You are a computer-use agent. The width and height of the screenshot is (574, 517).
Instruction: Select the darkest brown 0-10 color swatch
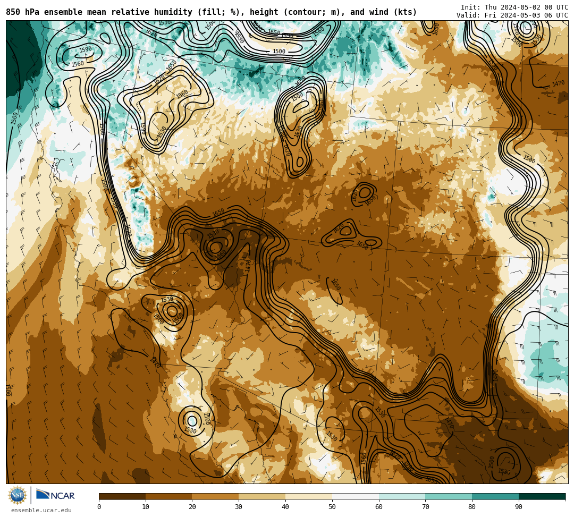(x=122, y=496)
